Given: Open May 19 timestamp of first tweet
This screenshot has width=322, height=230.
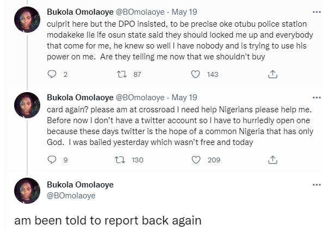Looking at the screenshot, I should [x=184, y=12].
